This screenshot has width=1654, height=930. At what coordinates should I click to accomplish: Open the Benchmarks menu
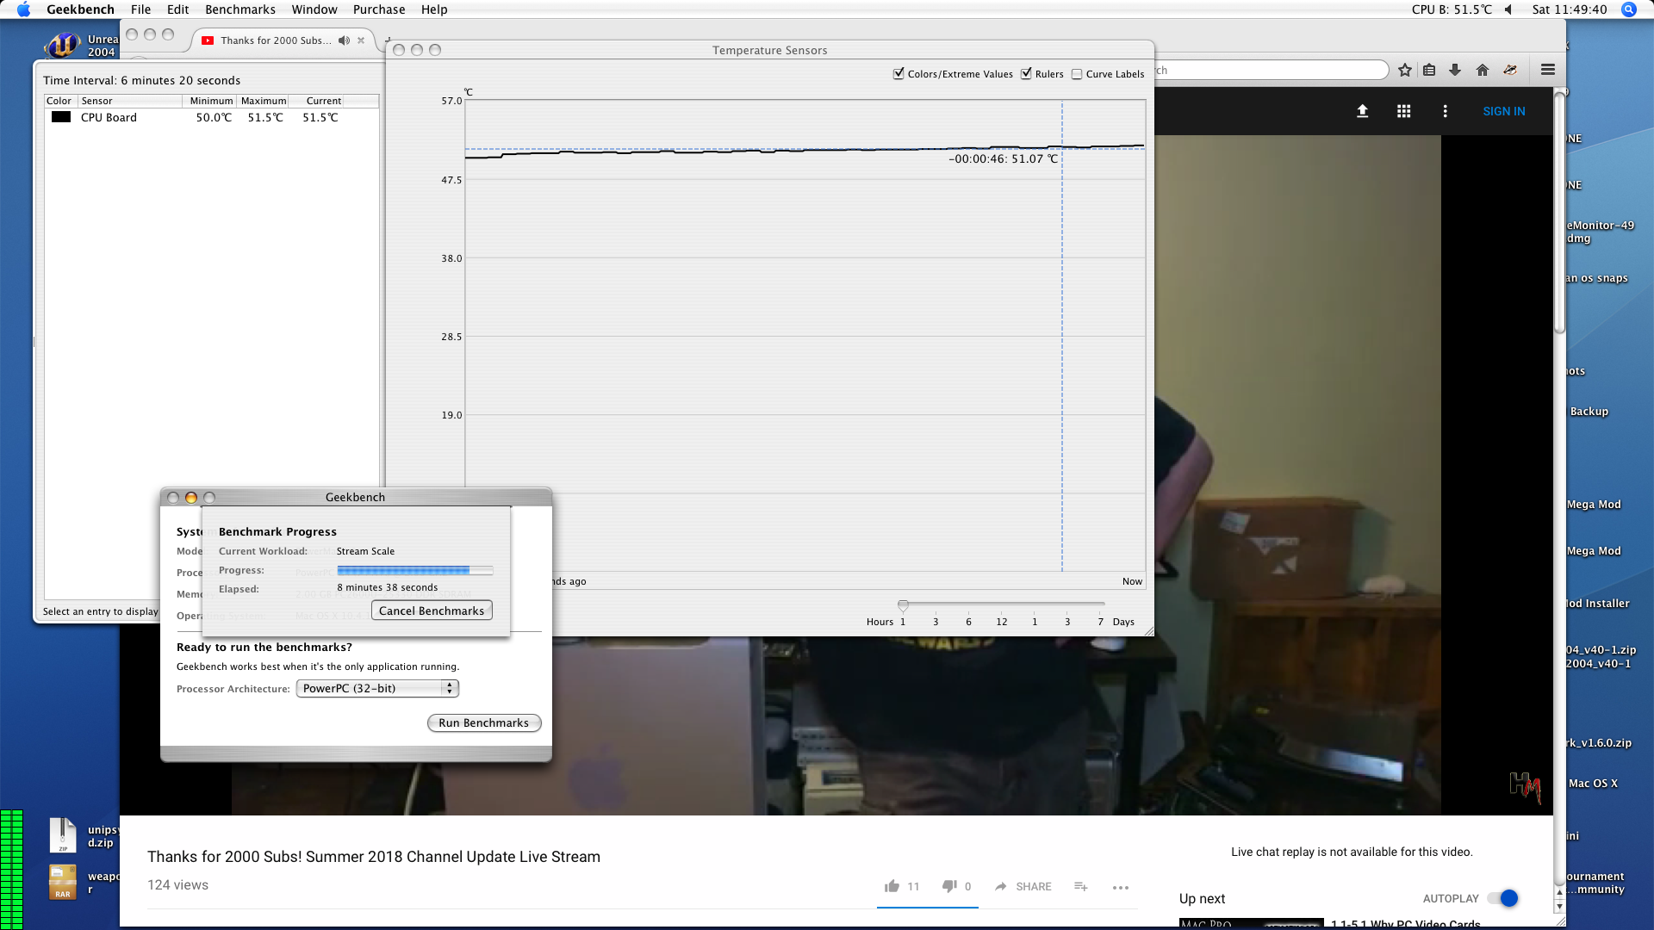point(240,9)
